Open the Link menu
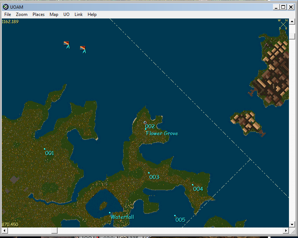This screenshot has width=298, height=238. [79, 14]
